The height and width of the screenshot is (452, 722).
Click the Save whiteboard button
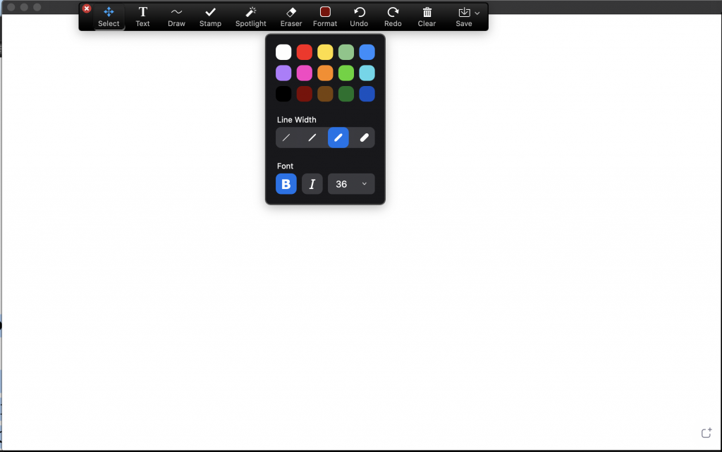(463, 16)
